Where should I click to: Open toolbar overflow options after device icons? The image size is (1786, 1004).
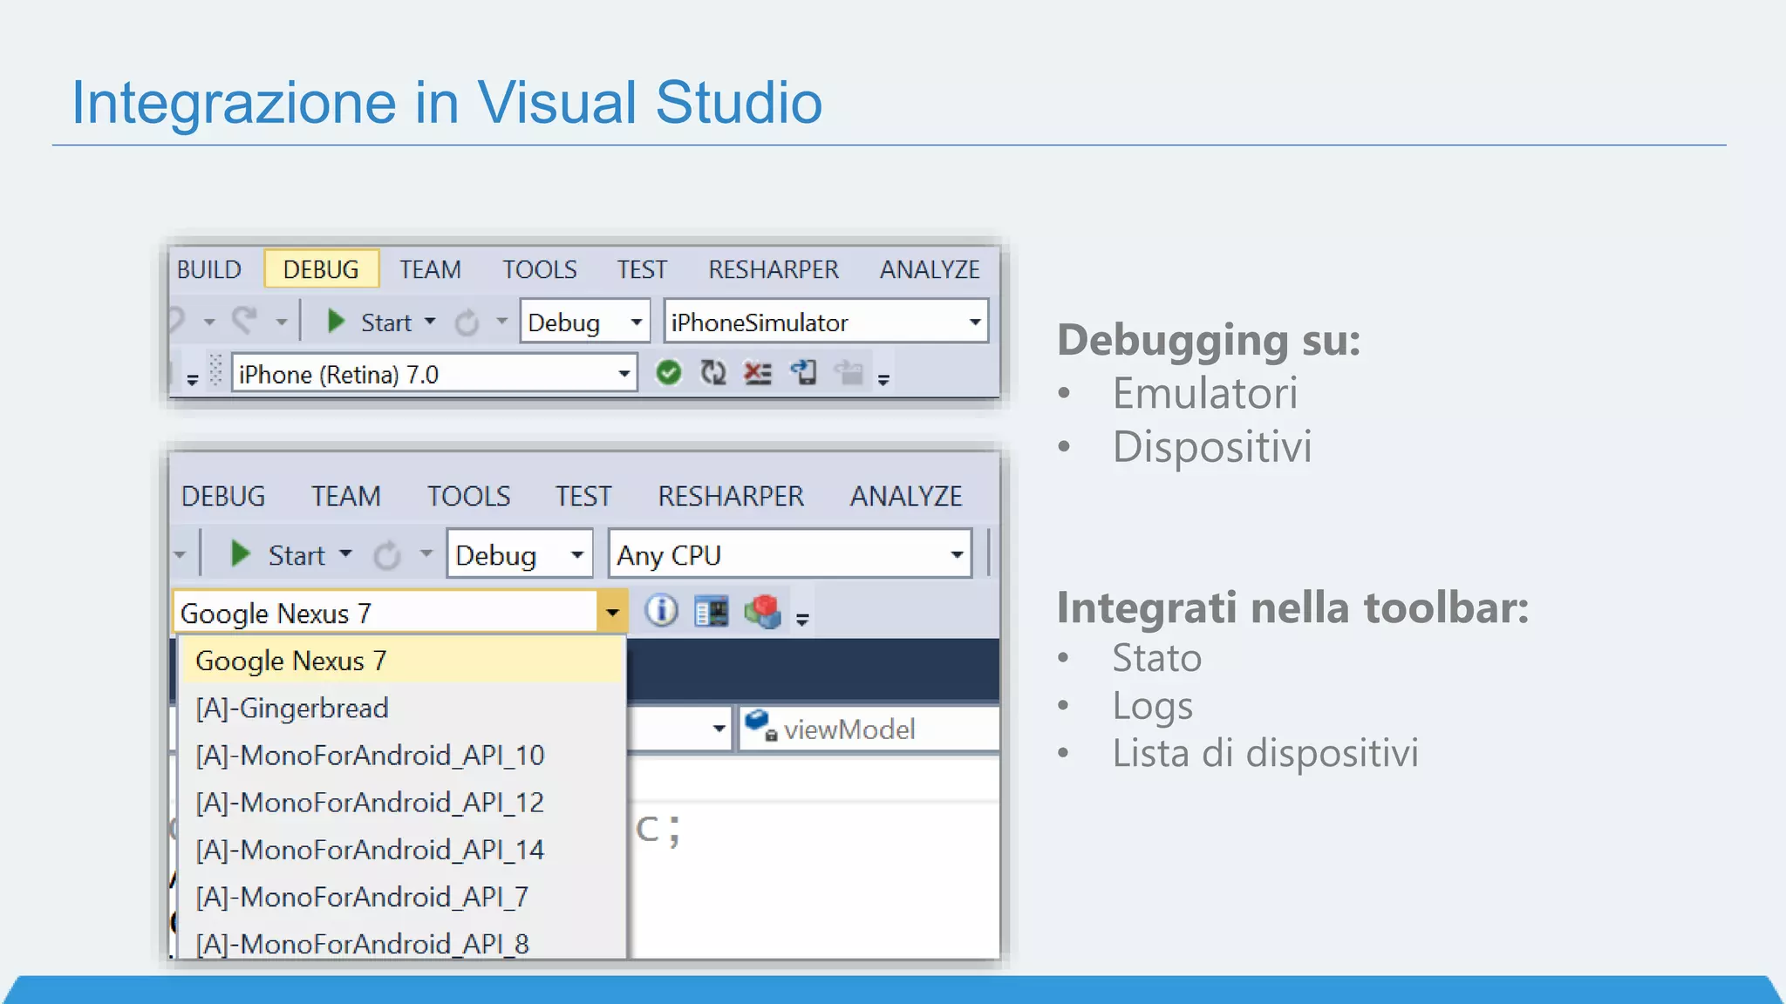tap(883, 379)
